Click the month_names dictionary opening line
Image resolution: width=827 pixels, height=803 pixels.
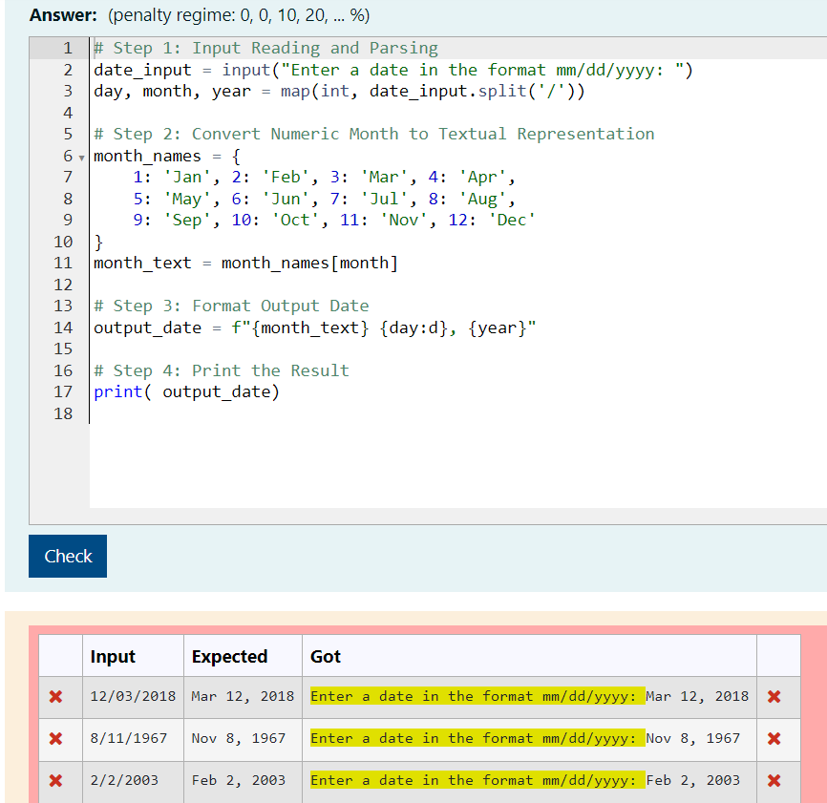[x=167, y=156]
